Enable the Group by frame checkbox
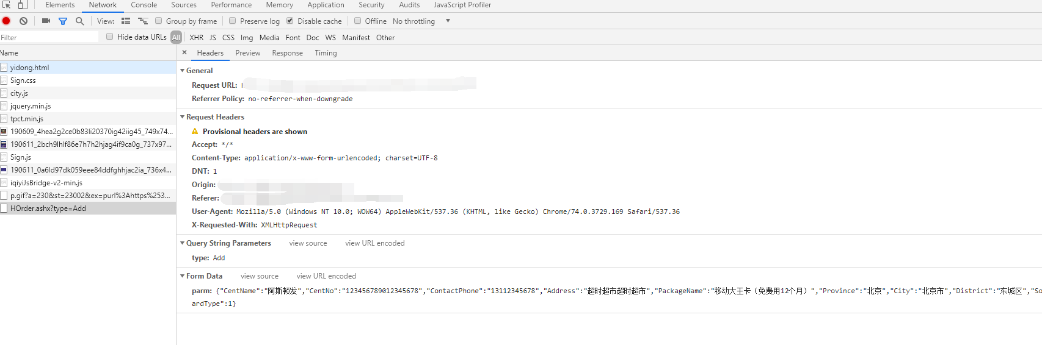 pyautogui.click(x=159, y=21)
